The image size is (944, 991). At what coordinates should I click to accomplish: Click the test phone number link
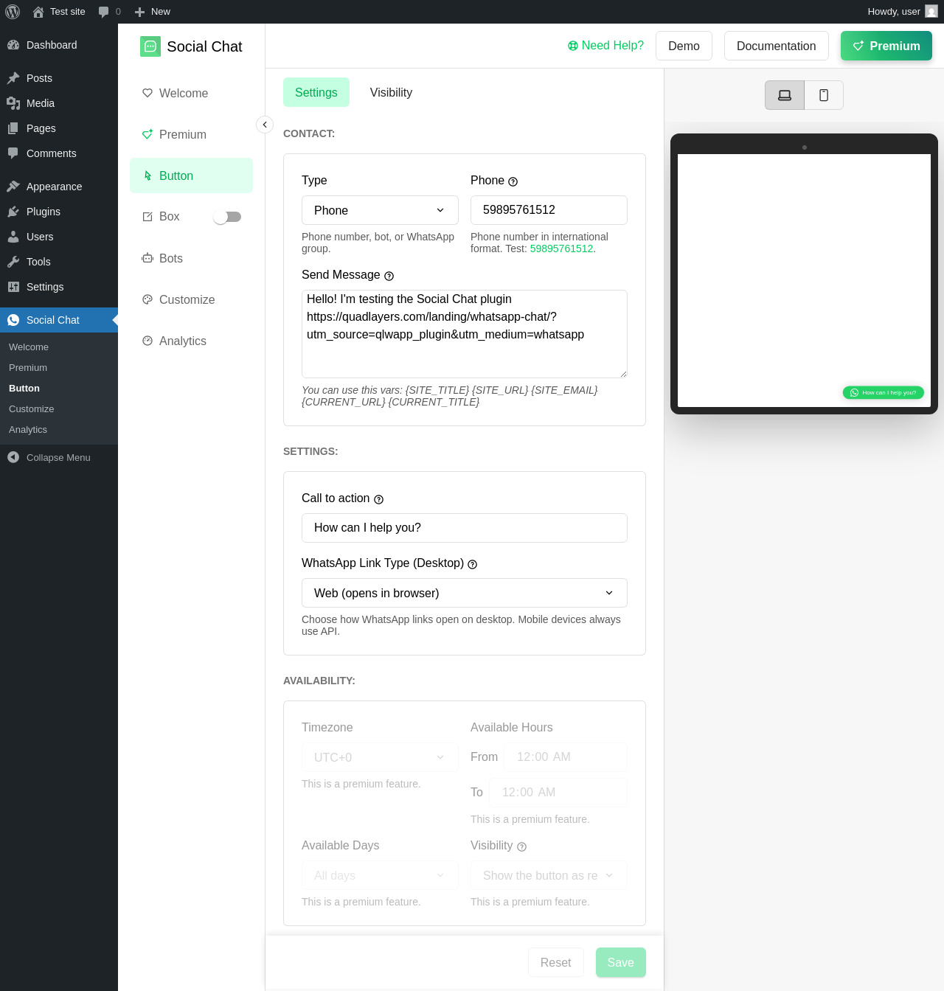561,248
